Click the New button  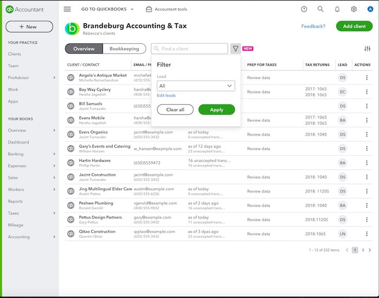pyautogui.click(x=29, y=27)
